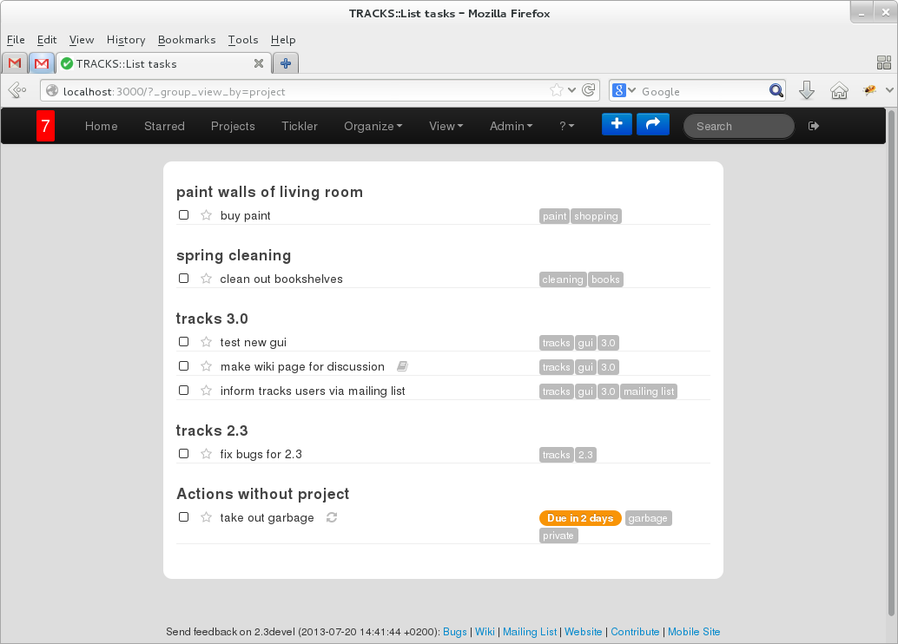Screen dimensions: 898x644
Task: Star the 'buy paint' task
Action: coord(206,215)
